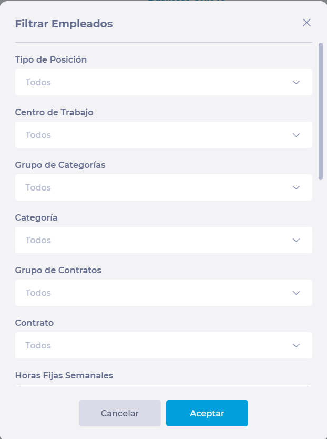The width and height of the screenshot is (327, 439).
Task: Click the chevron arrow on Grupo de Contratos
Action: (x=296, y=293)
